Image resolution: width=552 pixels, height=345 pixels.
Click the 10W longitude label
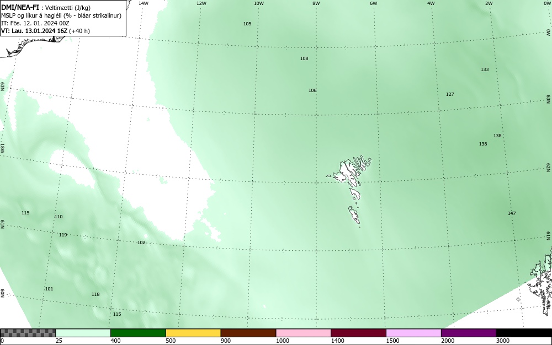(259, 3)
